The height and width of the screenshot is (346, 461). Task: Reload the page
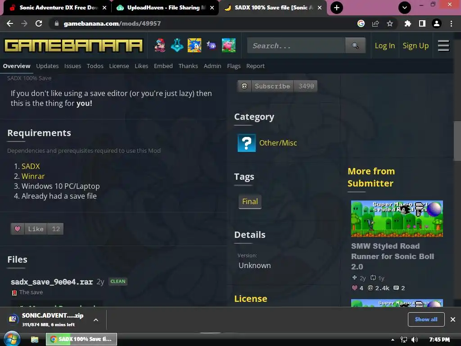(39, 23)
